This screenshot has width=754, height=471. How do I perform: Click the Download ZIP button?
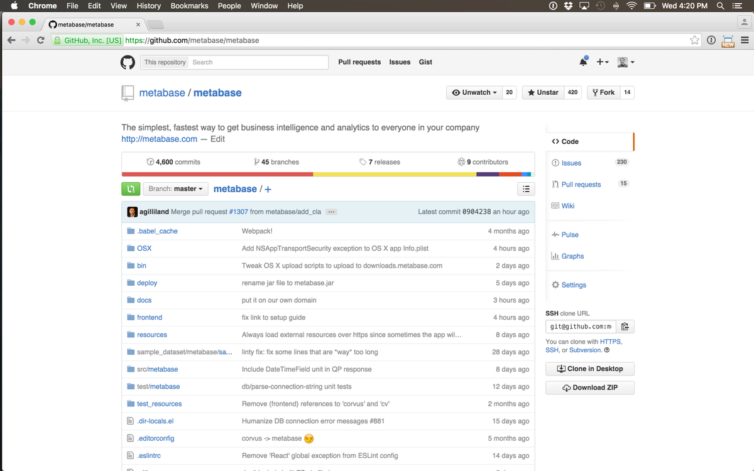(590, 387)
